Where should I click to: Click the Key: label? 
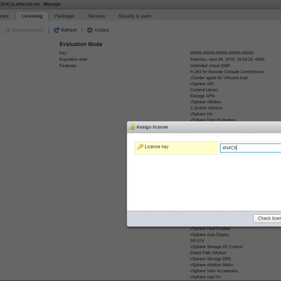[x=63, y=53]
